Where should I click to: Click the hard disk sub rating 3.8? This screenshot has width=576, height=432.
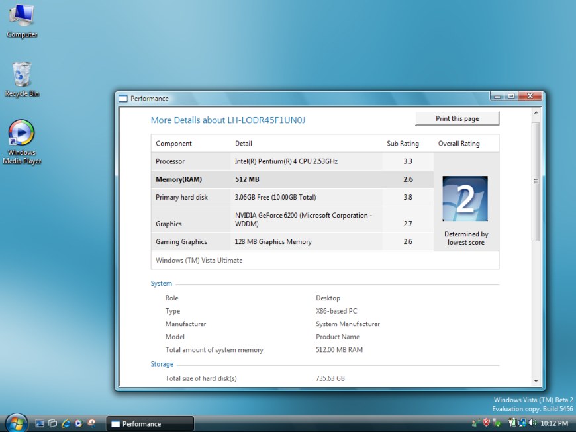408,197
